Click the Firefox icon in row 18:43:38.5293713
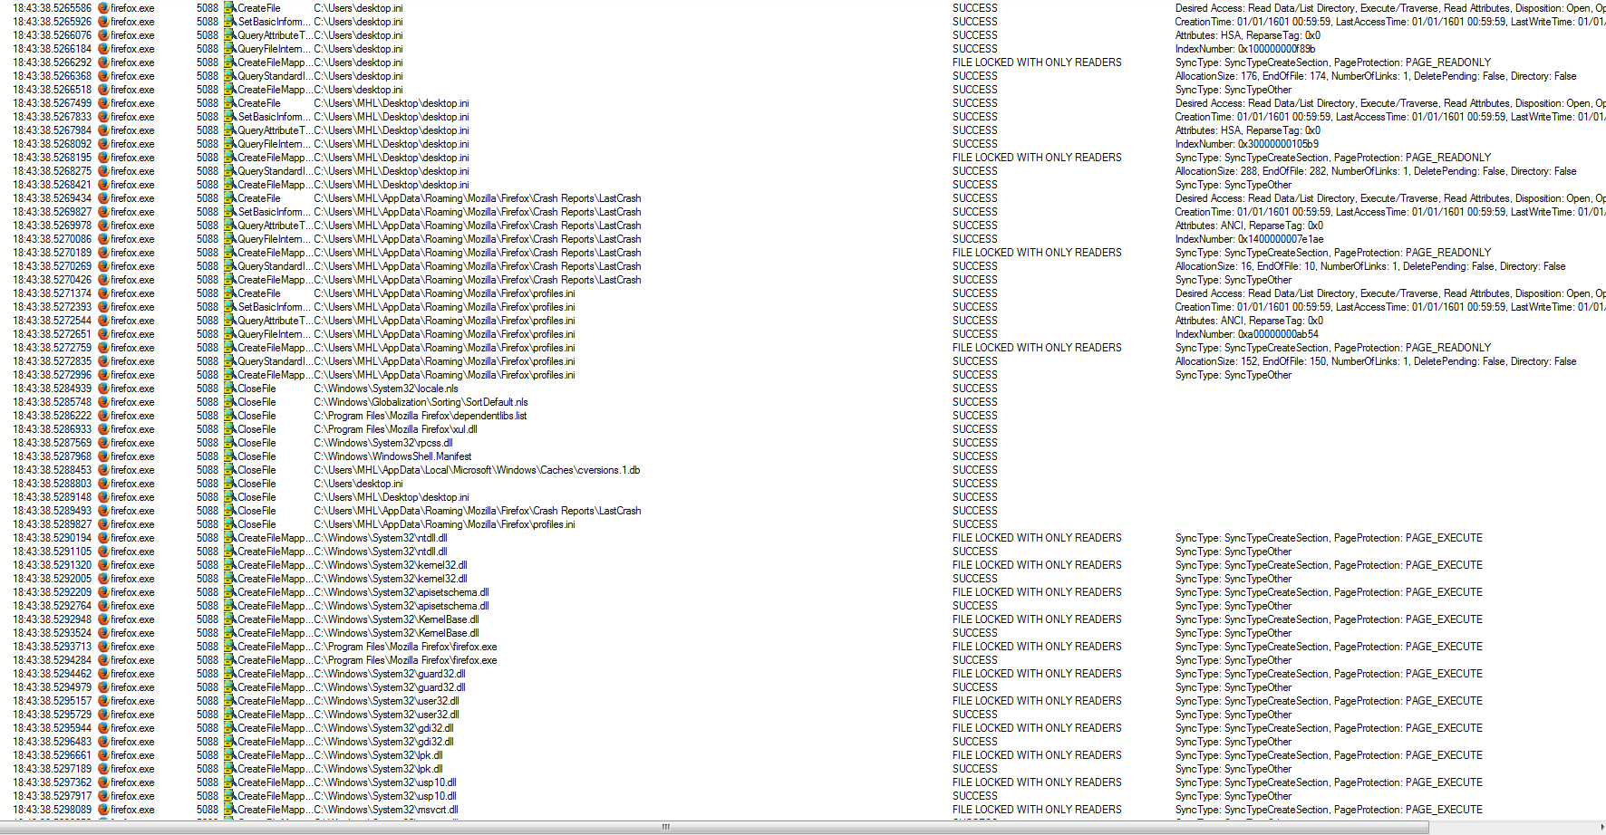The width and height of the screenshot is (1606, 835). [103, 647]
